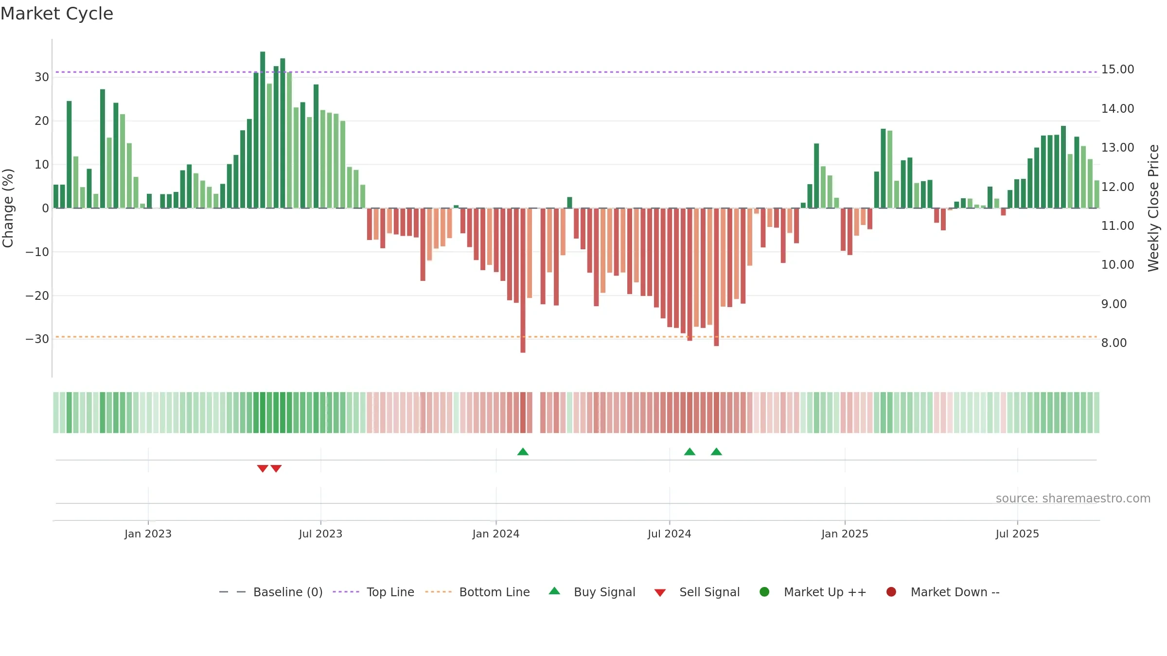The height and width of the screenshot is (656, 1167).
Task: Click the source: sharemaestro.com text
Action: (x=1073, y=499)
